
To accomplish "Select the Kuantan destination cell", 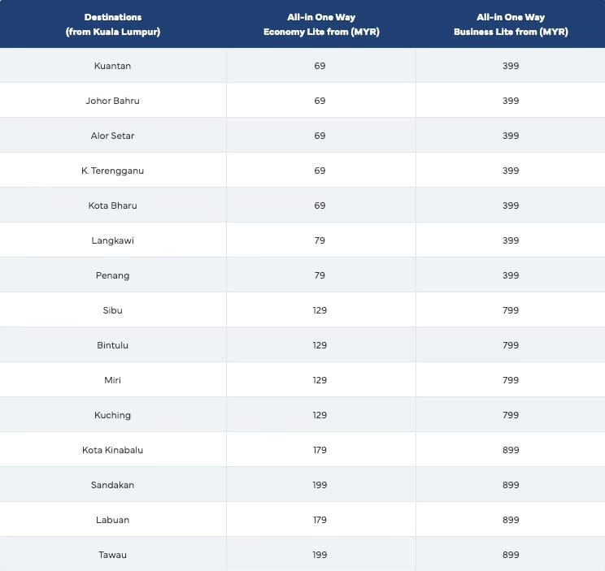I will tap(113, 66).
